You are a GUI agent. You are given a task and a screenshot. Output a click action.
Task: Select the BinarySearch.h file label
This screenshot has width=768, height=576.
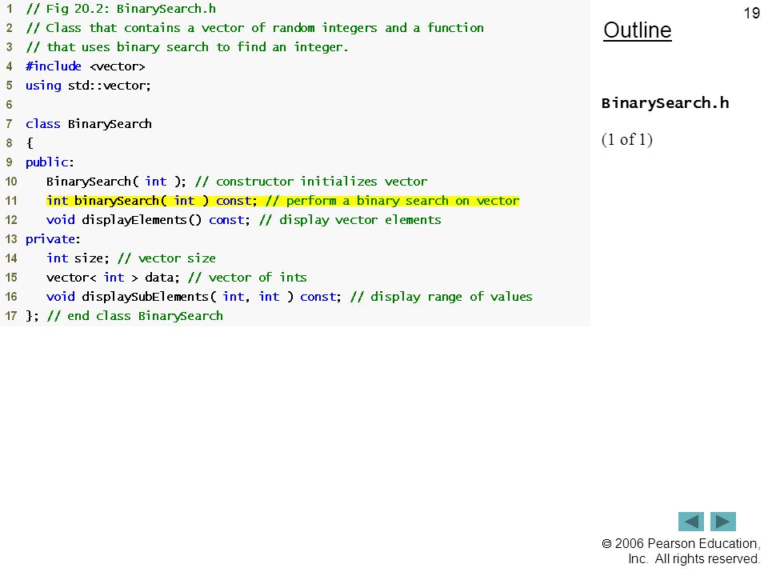click(x=665, y=103)
